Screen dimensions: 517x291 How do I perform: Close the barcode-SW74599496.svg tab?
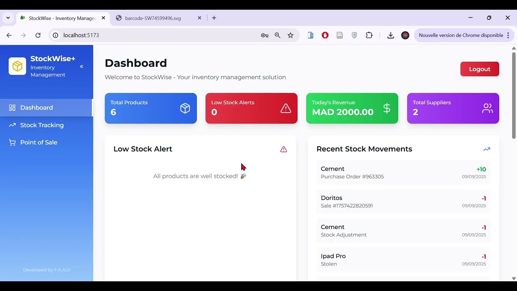click(200, 18)
